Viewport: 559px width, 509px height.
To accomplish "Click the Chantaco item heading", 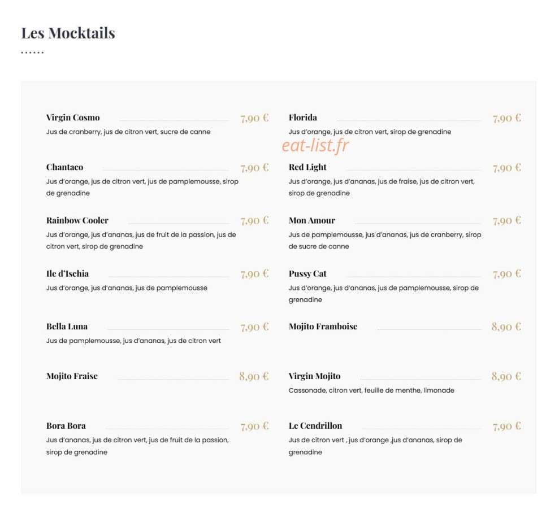I will click(64, 167).
